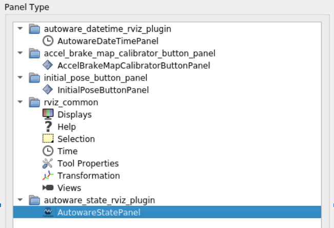334x228 pixels.
Task: Click the Views camera icon
Action: coord(48,188)
